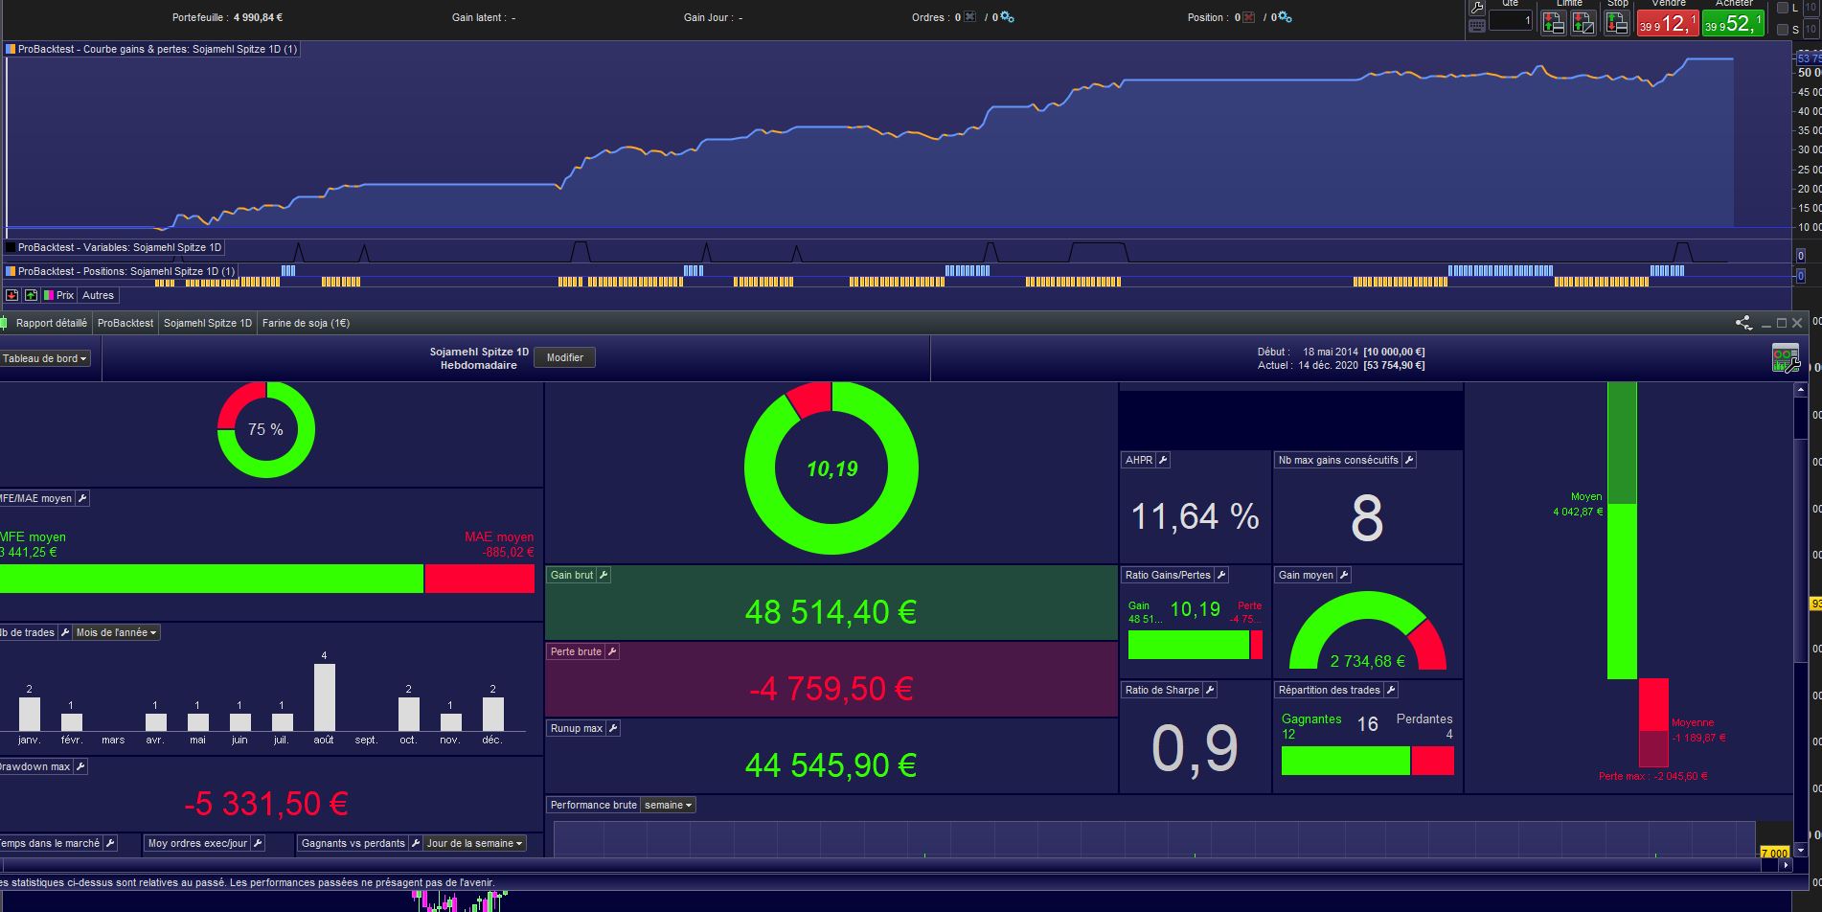Open wrench settings for Gain moyen
Image resolution: width=1822 pixels, height=912 pixels.
click(x=1344, y=575)
